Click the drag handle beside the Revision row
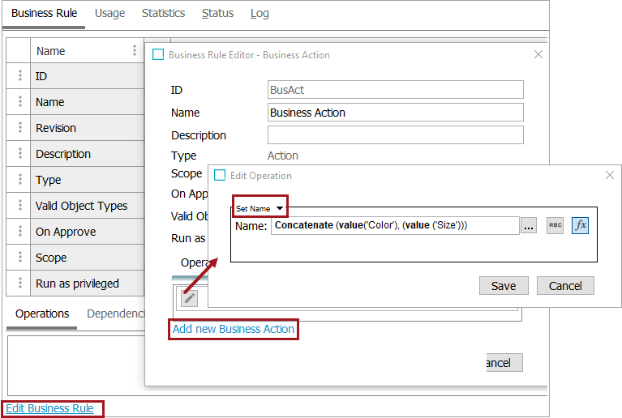The height and width of the screenshot is (418, 622). point(19,128)
